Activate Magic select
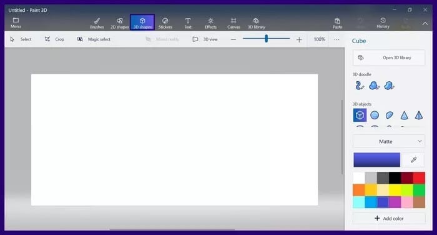The height and width of the screenshot is (235, 437). click(94, 39)
